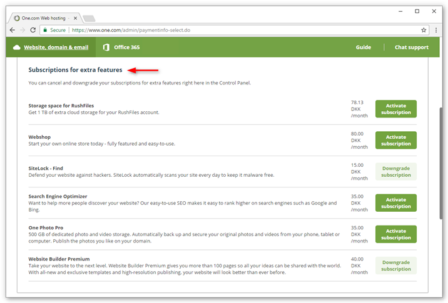The width and height of the screenshot is (448, 303).
Task: Click the Webshop title
Action: [39, 137]
